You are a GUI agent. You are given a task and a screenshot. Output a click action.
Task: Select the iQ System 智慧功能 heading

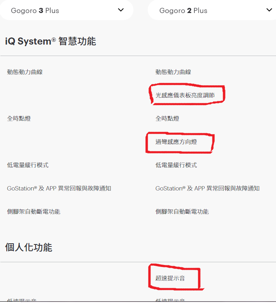[x=51, y=41]
